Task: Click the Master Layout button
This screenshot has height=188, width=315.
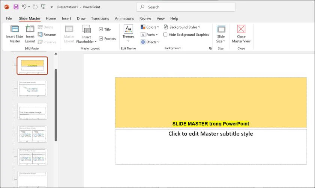Action: click(69, 34)
